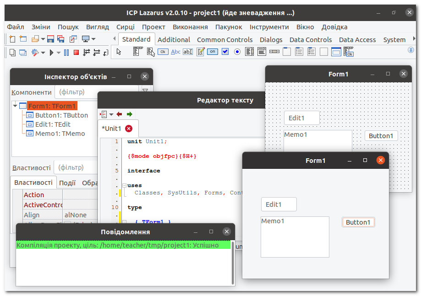Collapse the Form1: TForm1 tree node

click(15, 106)
